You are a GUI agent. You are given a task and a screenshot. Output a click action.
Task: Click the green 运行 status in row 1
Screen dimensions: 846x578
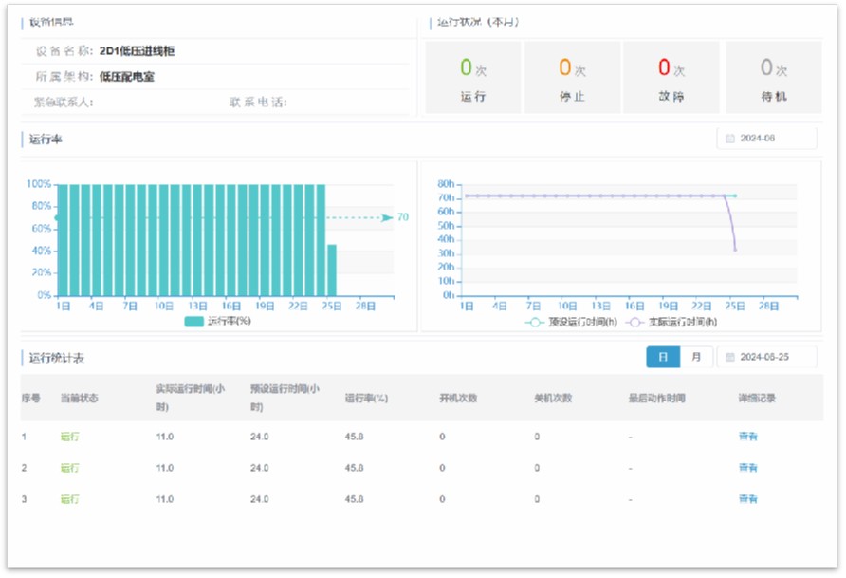70,437
